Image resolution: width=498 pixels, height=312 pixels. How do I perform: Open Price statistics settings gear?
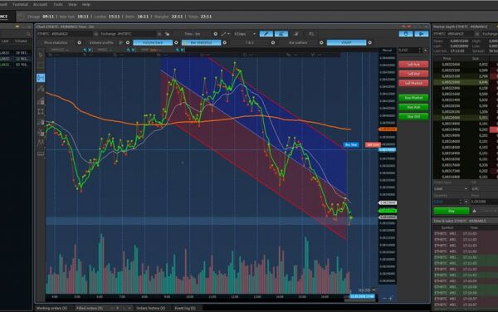(79, 42)
